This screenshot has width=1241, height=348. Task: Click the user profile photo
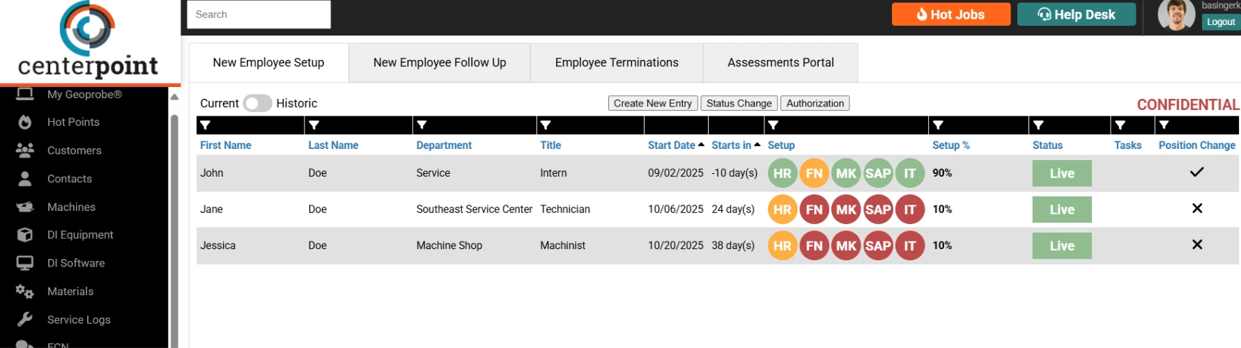(x=1176, y=15)
